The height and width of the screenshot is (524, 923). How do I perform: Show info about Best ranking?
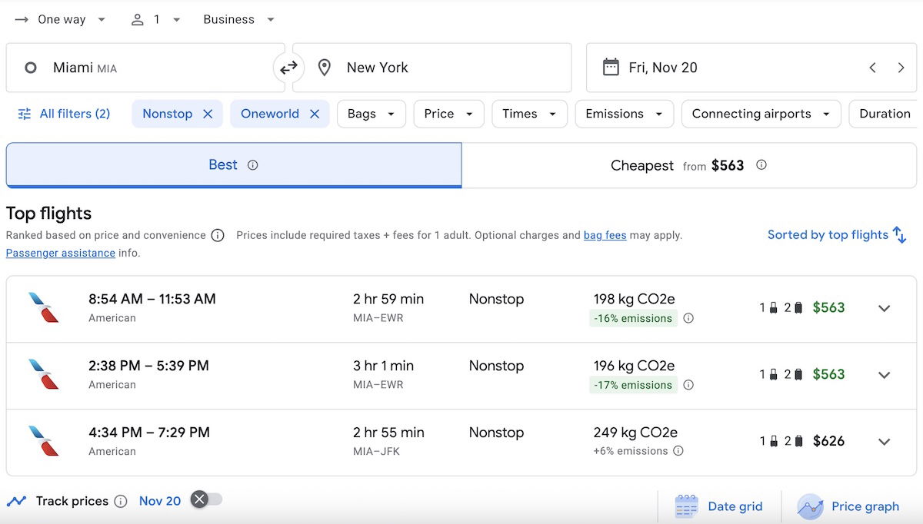(252, 165)
